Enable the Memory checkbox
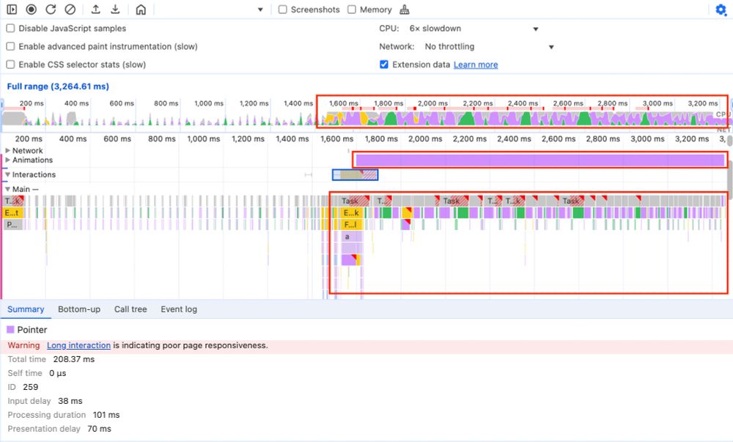The width and height of the screenshot is (733, 442). tap(353, 10)
